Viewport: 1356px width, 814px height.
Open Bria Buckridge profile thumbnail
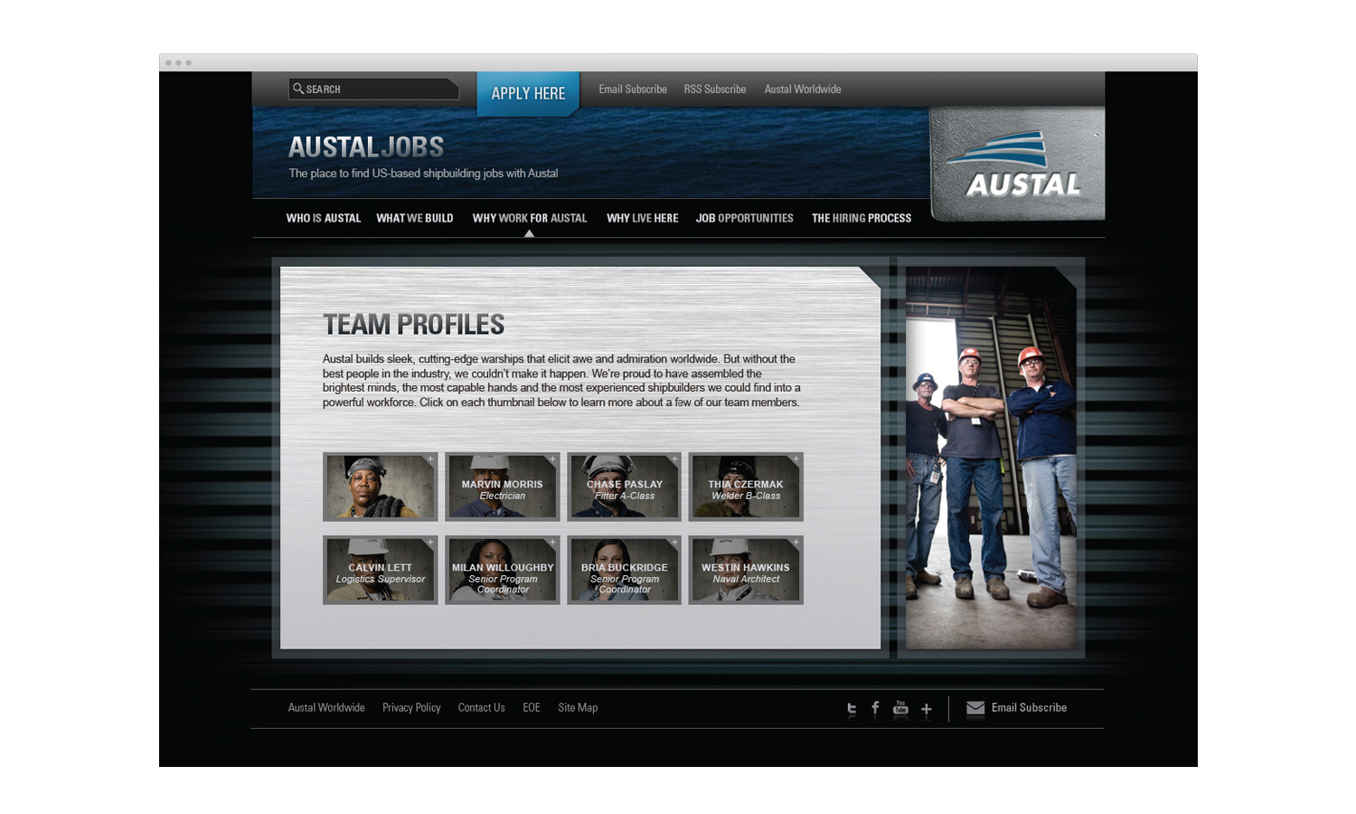coord(624,570)
